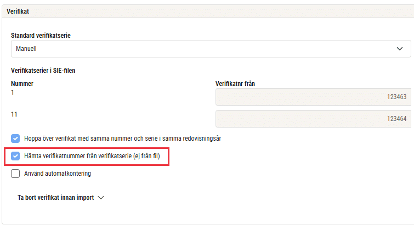The height and width of the screenshot is (225, 414).
Task: Click chevron beside Ta bort verifikat innan import
Action: point(101,198)
